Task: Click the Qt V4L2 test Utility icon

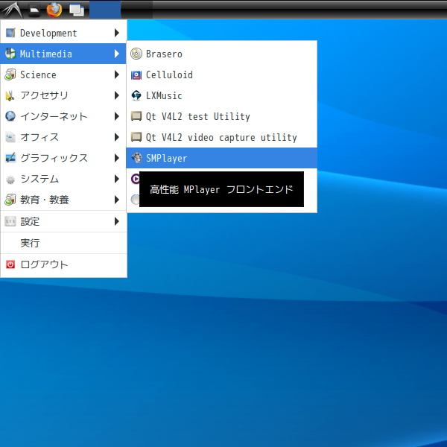Action: click(136, 116)
